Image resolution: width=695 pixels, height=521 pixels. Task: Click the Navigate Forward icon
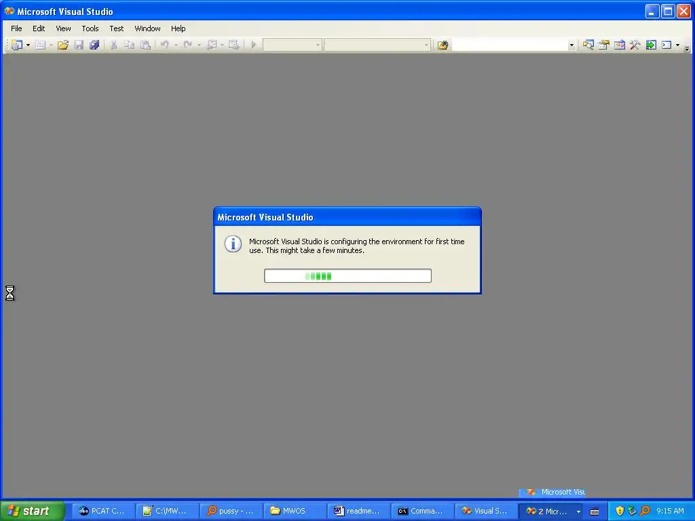(233, 45)
